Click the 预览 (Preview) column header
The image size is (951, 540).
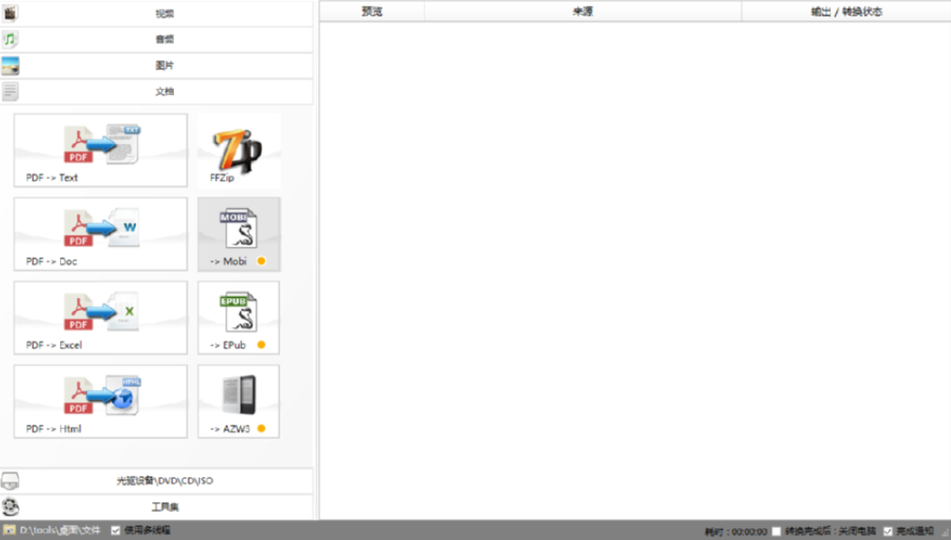click(371, 12)
